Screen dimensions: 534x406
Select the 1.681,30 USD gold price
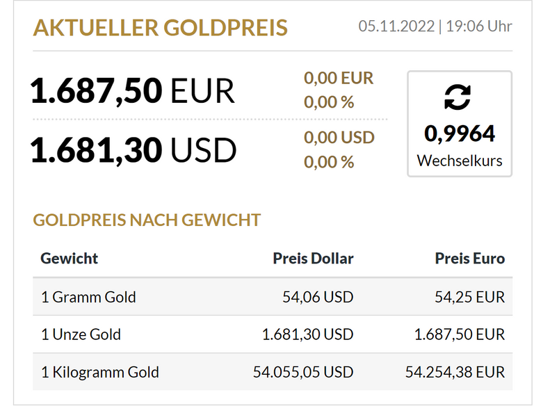pyautogui.click(x=133, y=150)
